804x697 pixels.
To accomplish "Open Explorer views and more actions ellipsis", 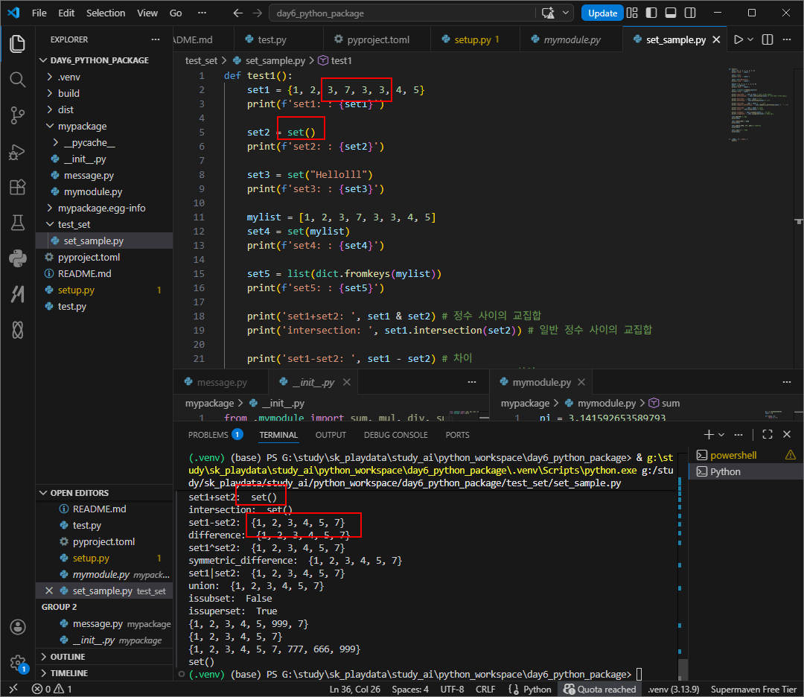I will pyautogui.click(x=156, y=39).
